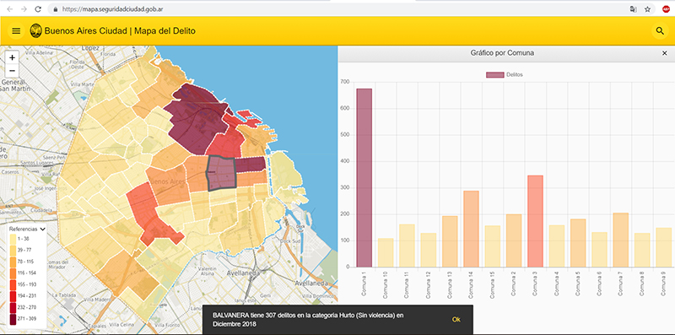
Task: Click the 39 - 77 legend swatch
Action: [x=13, y=250]
